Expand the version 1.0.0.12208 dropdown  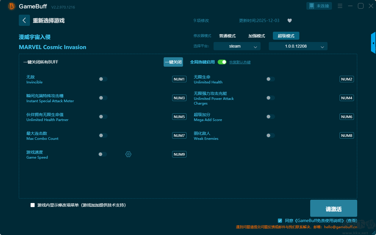[298, 46]
